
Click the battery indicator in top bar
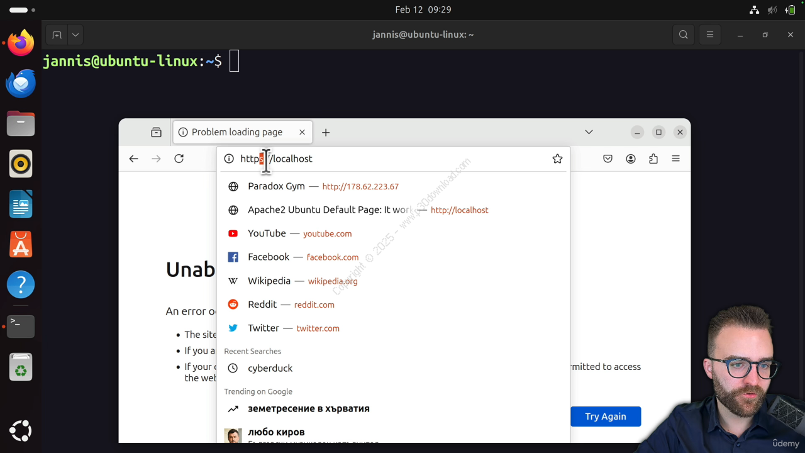(x=790, y=10)
